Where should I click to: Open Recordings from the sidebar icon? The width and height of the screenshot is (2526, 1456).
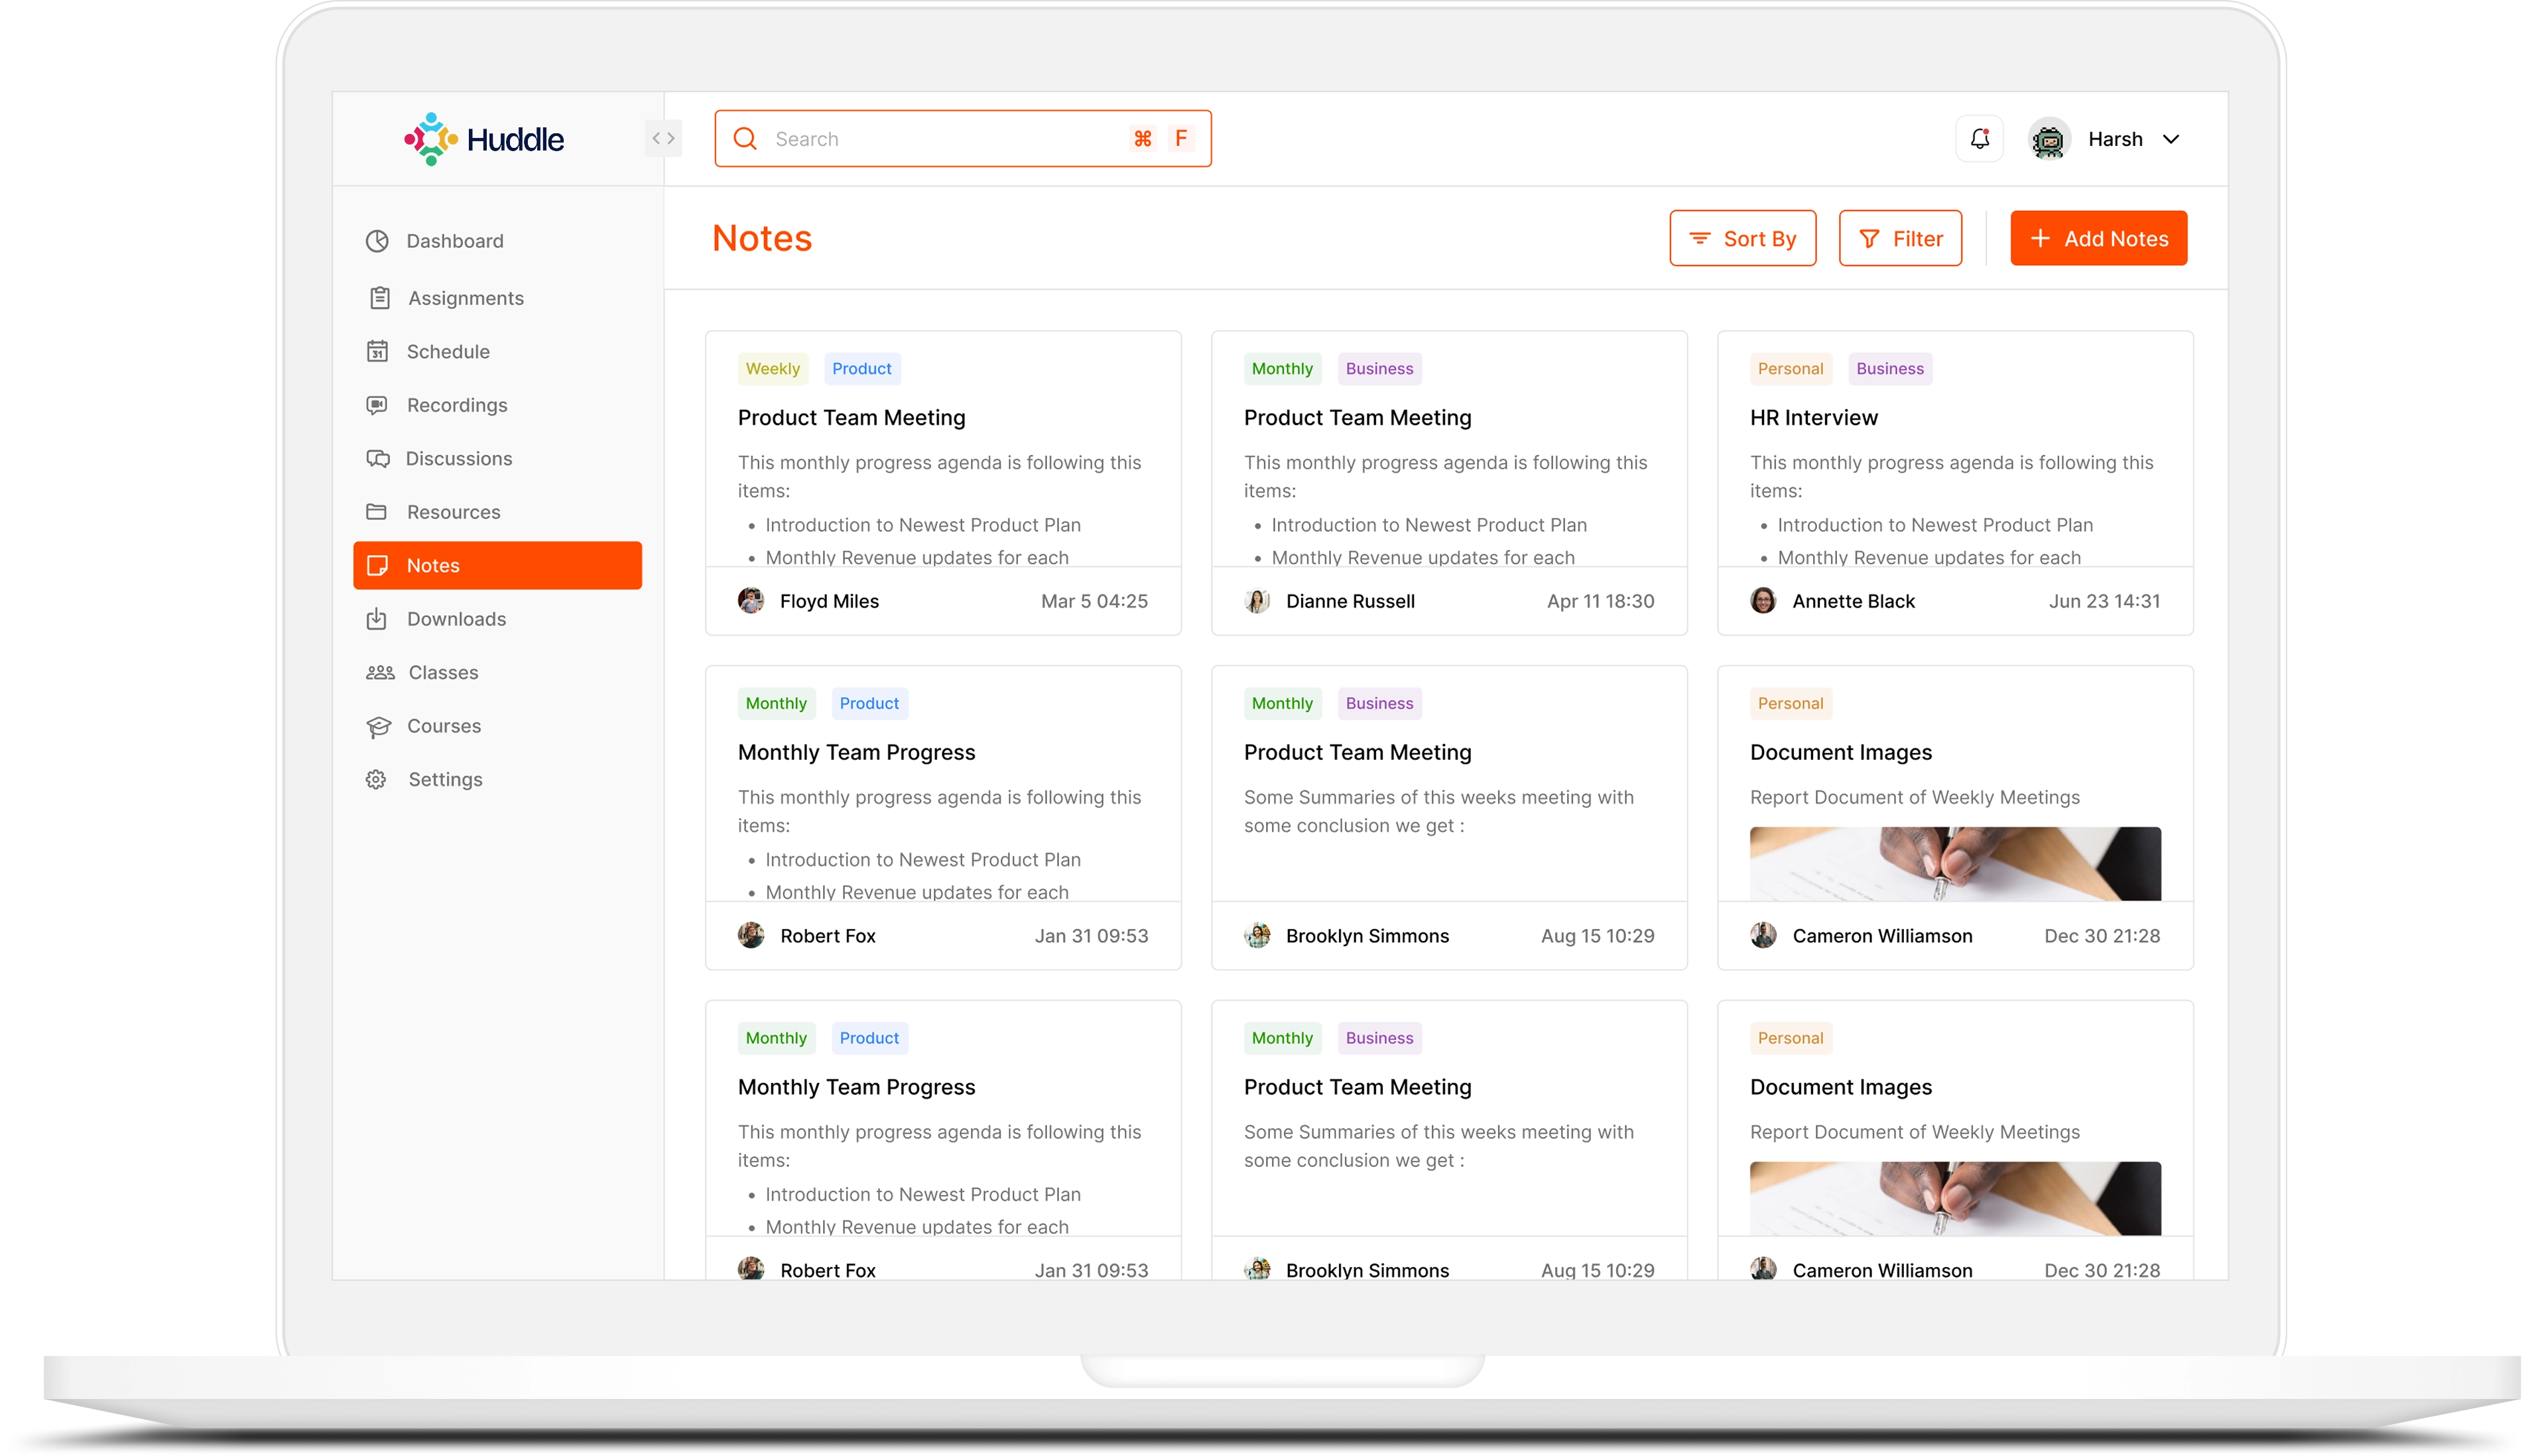[377, 405]
